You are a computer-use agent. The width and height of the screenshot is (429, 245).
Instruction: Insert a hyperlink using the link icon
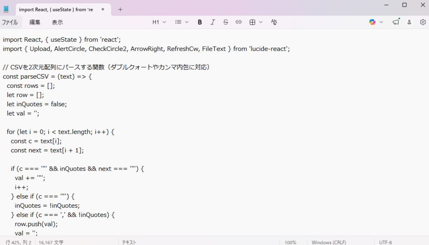pyautogui.click(x=239, y=22)
